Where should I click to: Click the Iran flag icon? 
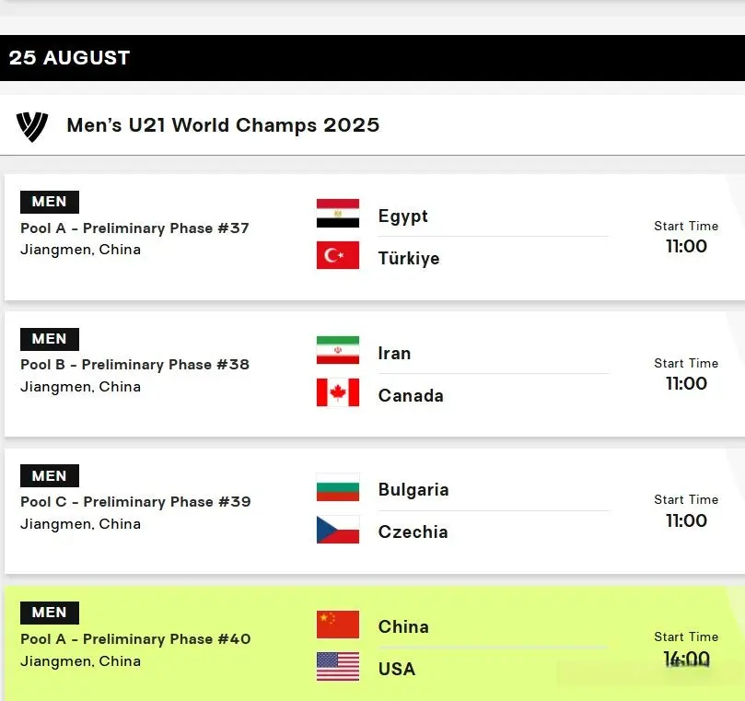pos(338,350)
